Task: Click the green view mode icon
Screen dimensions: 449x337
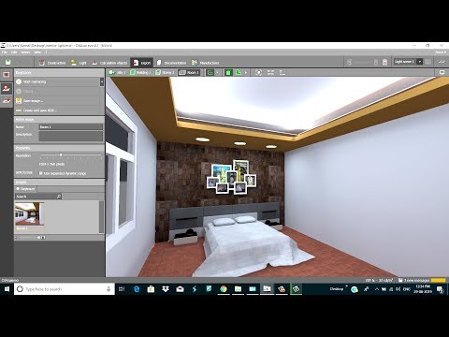Action: [210, 73]
